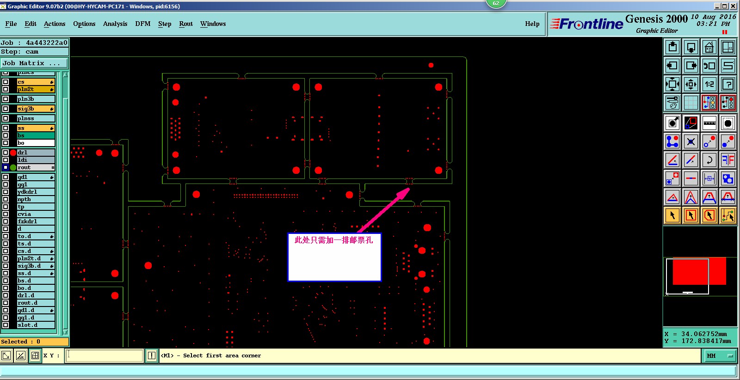Open the Help menu
Screen dimensions: 740x380
[x=532, y=24]
